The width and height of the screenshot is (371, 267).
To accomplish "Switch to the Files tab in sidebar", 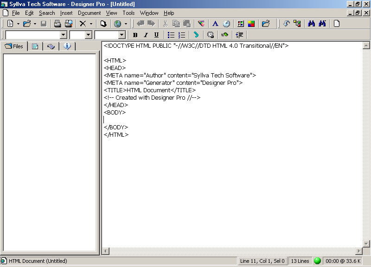I will (14, 46).
